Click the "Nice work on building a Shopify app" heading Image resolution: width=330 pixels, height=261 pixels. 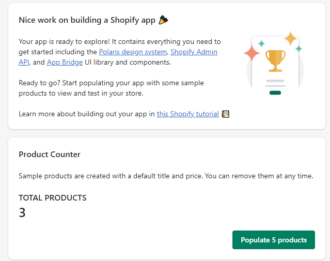(x=88, y=20)
